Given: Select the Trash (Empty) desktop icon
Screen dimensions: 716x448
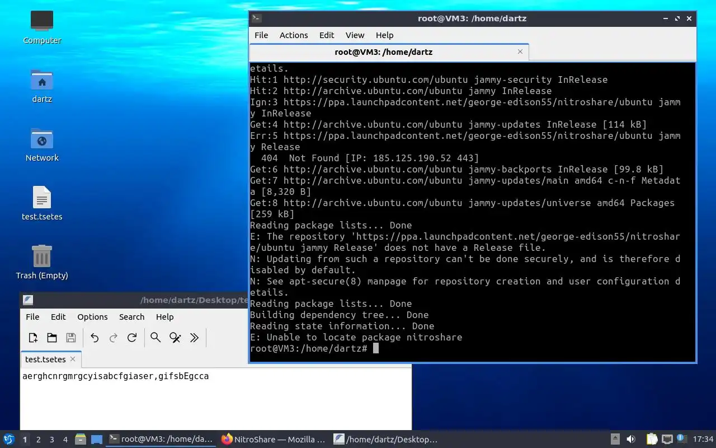Looking at the screenshot, I should tap(42, 262).
